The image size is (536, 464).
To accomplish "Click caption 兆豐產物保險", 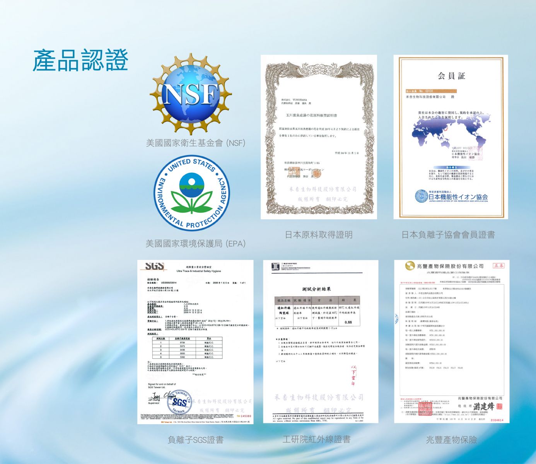I will 451,440.
